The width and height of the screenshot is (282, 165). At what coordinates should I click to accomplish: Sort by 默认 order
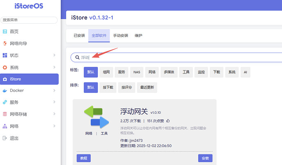click(91, 88)
